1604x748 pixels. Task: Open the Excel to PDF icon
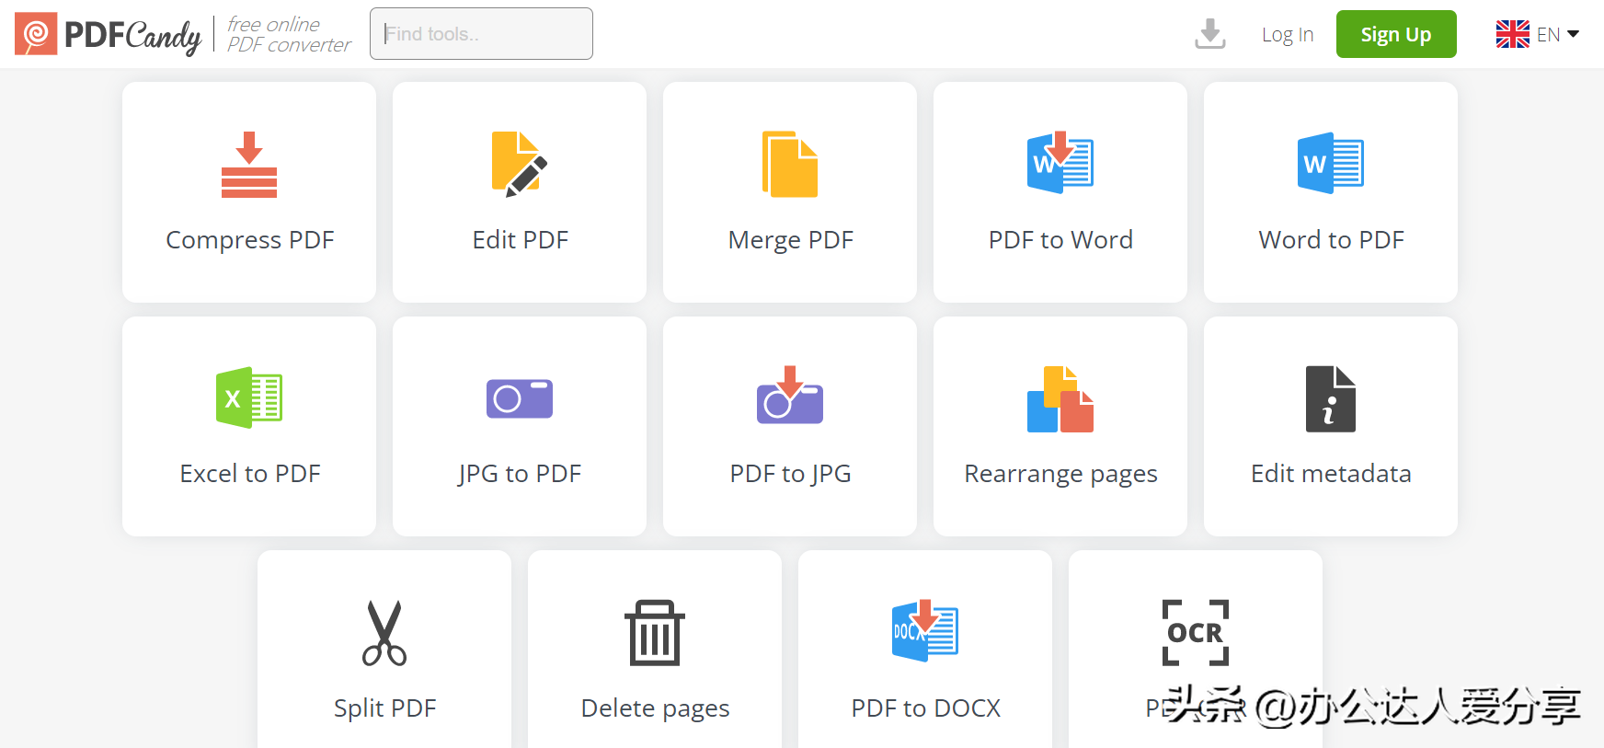(249, 397)
